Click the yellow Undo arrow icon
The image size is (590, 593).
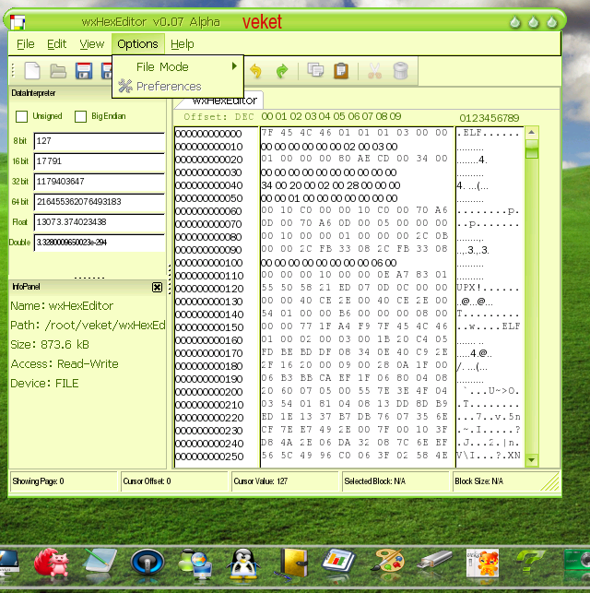pos(256,71)
